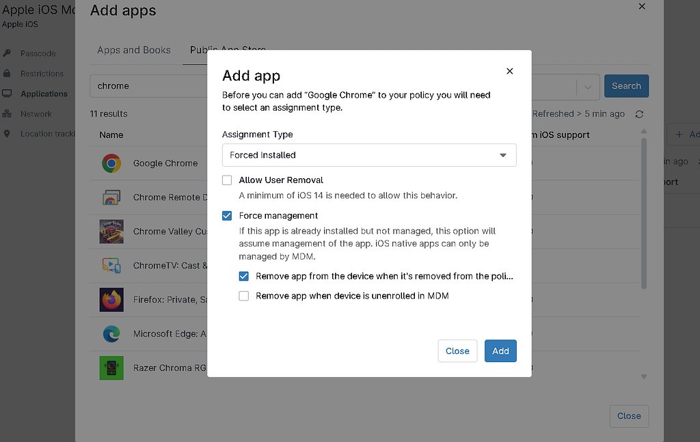Enable Allow User Removal
This screenshot has width=700, height=442.
(227, 180)
